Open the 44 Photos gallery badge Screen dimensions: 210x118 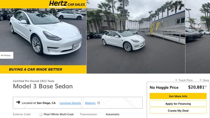(x=7, y=55)
